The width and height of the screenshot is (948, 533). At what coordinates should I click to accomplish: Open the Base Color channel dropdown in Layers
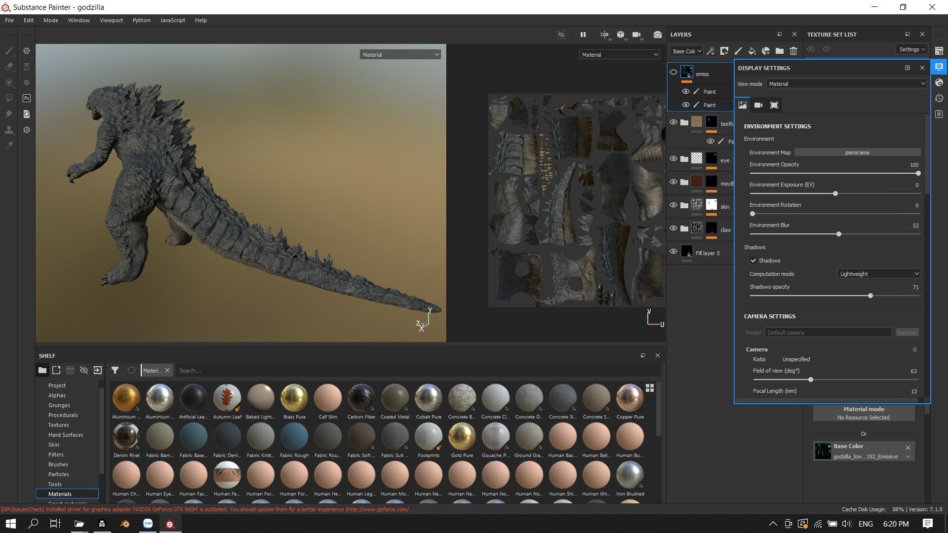click(x=686, y=51)
